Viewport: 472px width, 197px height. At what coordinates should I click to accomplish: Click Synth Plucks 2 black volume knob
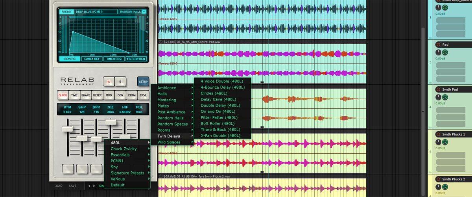(x=439, y=187)
